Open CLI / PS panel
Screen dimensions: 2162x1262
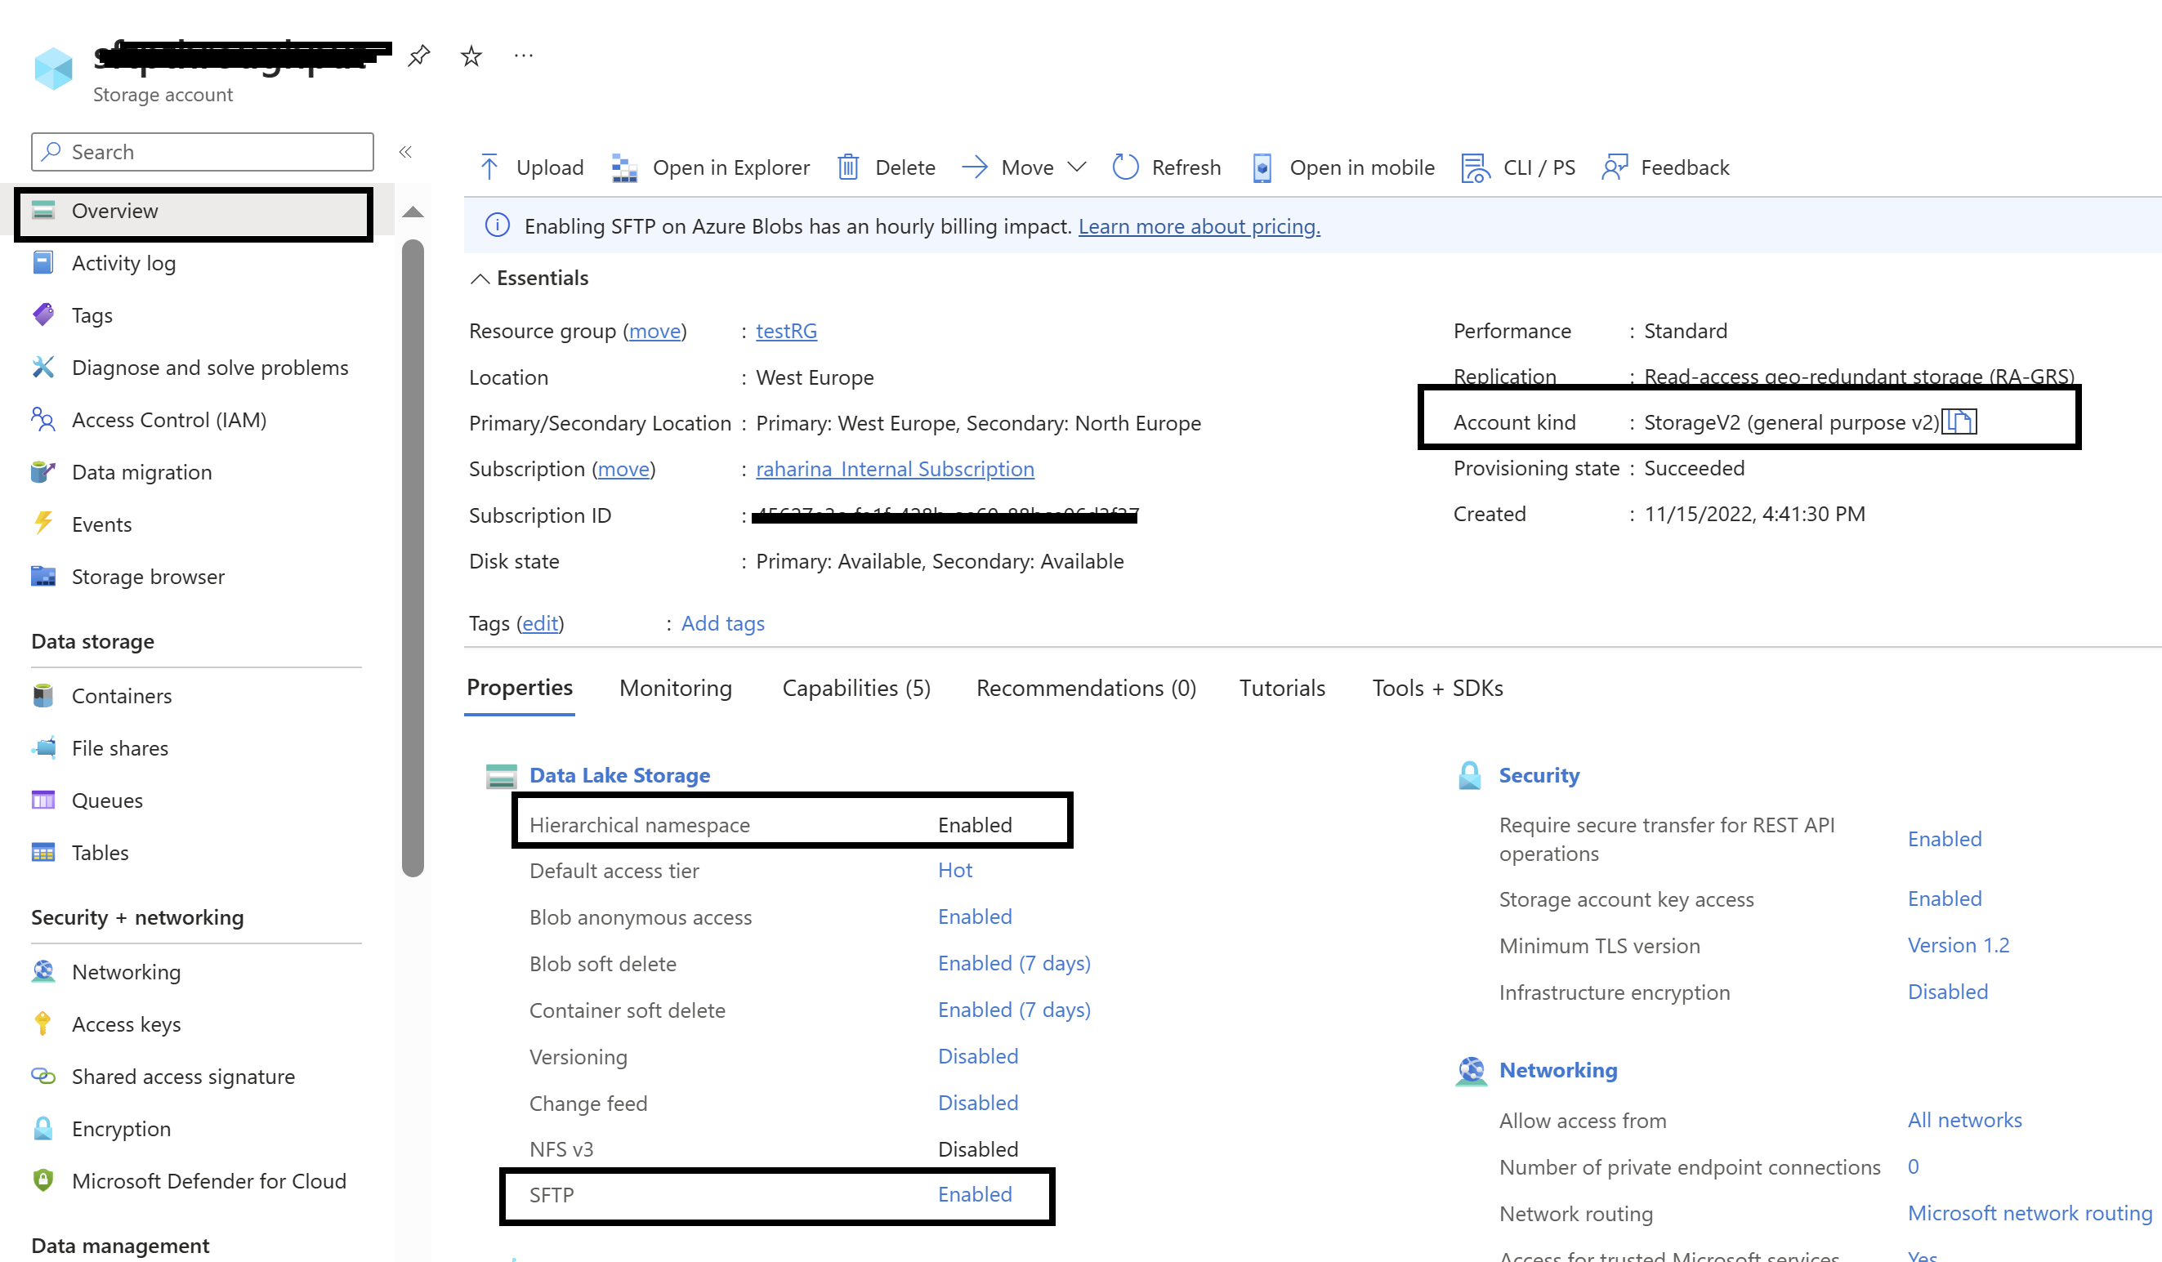[x=1517, y=167]
